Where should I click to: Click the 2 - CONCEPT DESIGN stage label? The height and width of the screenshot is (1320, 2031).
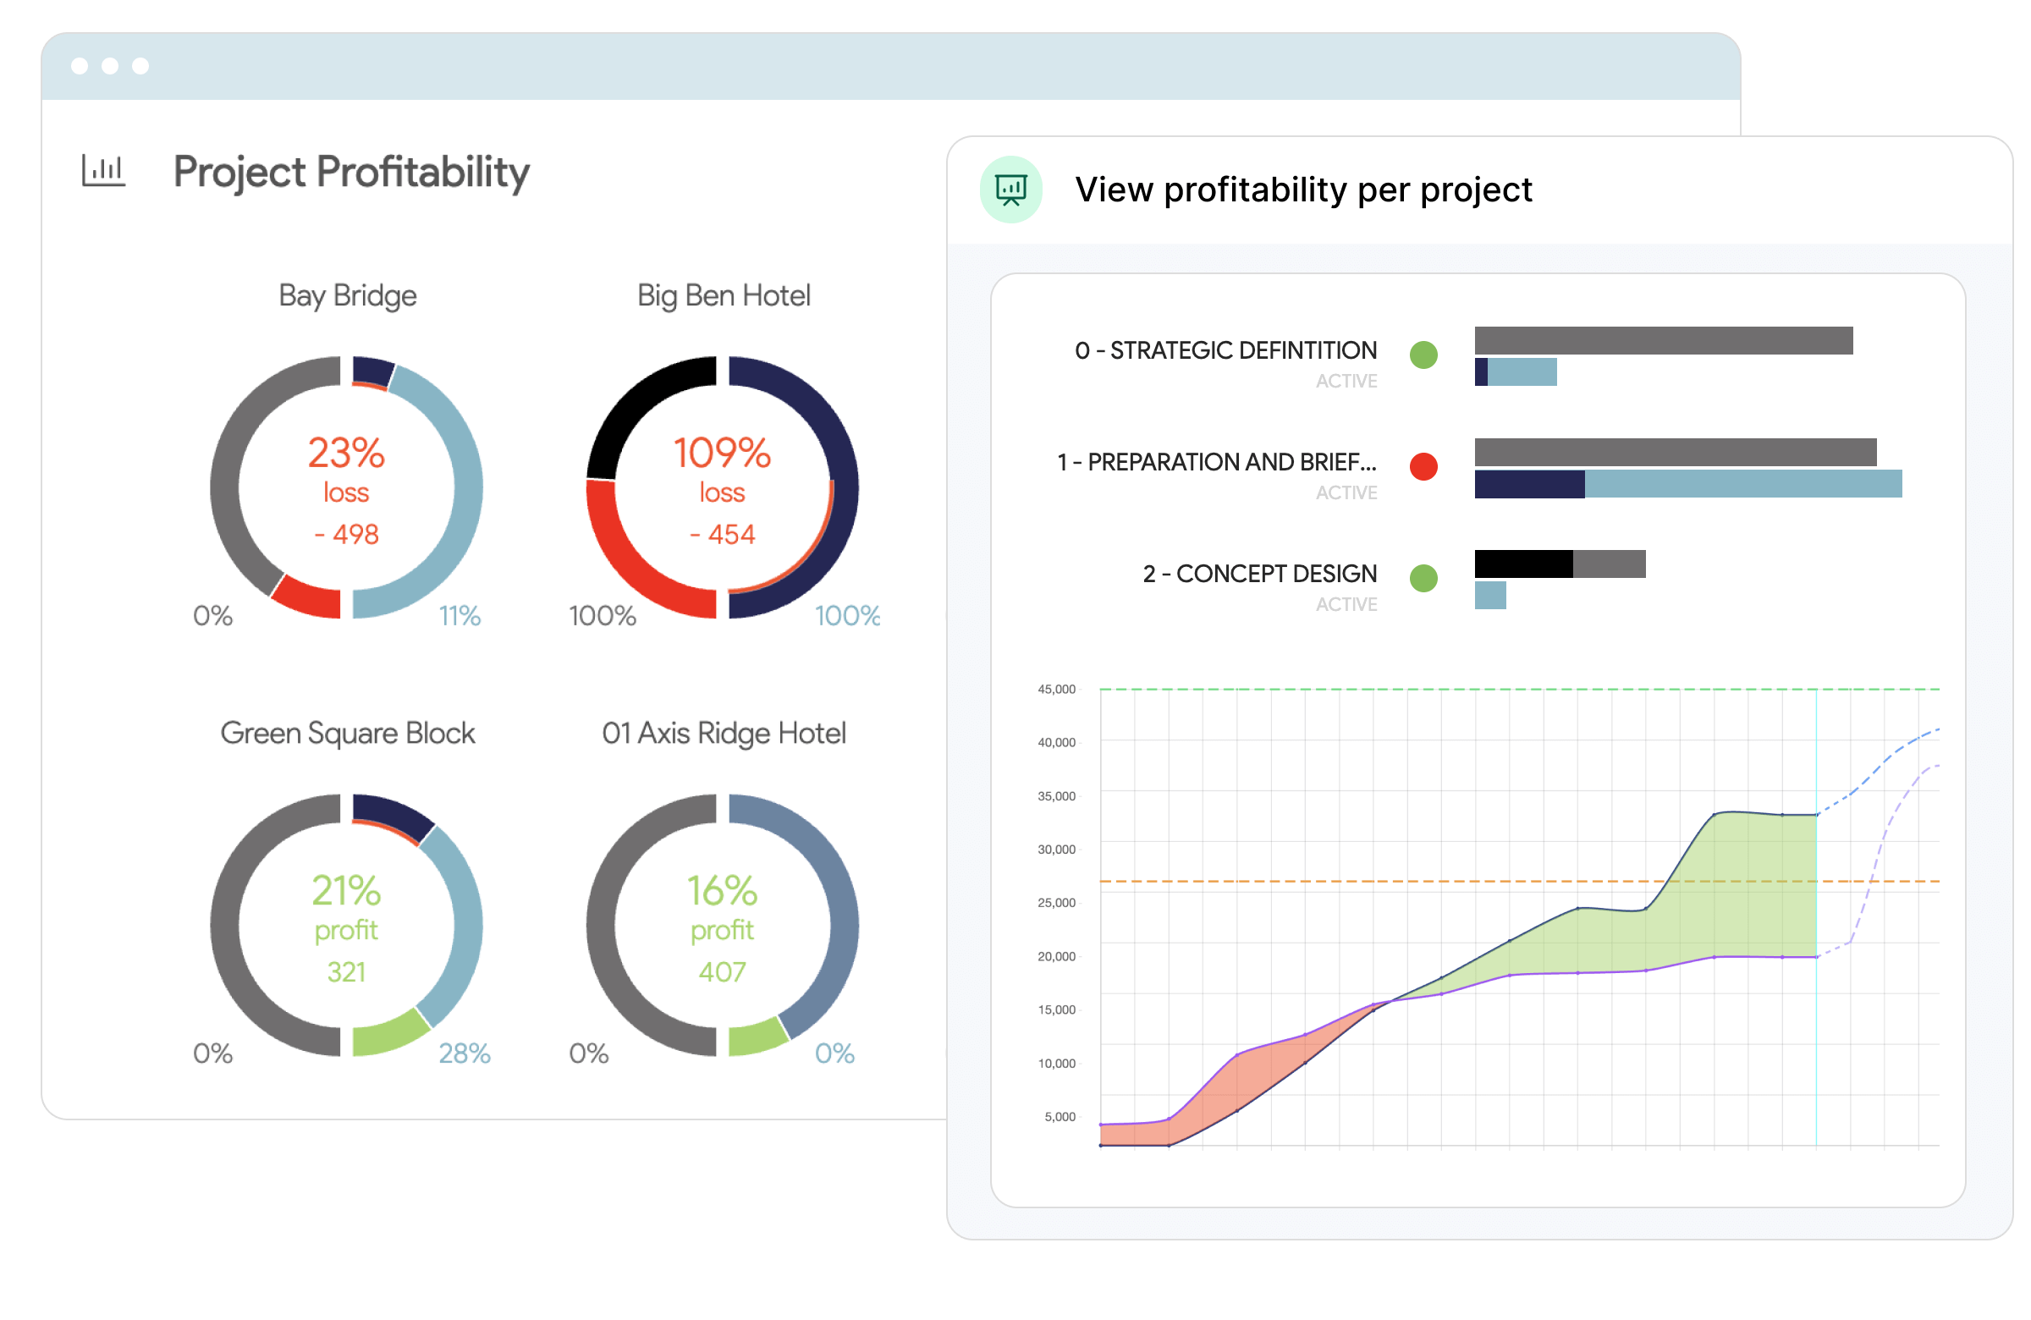1259,574
